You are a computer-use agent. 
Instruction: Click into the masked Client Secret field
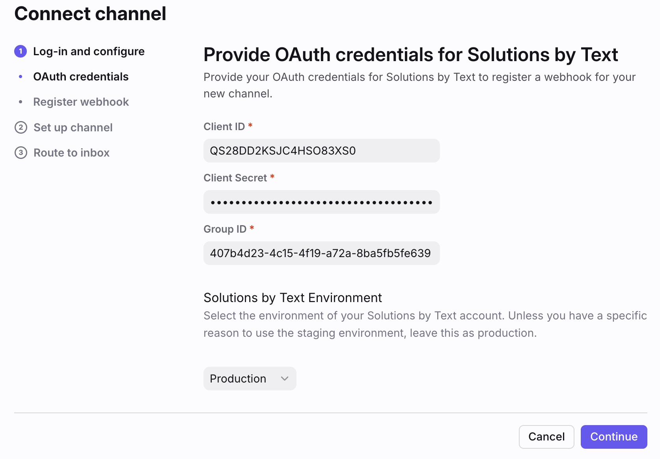click(321, 202)
